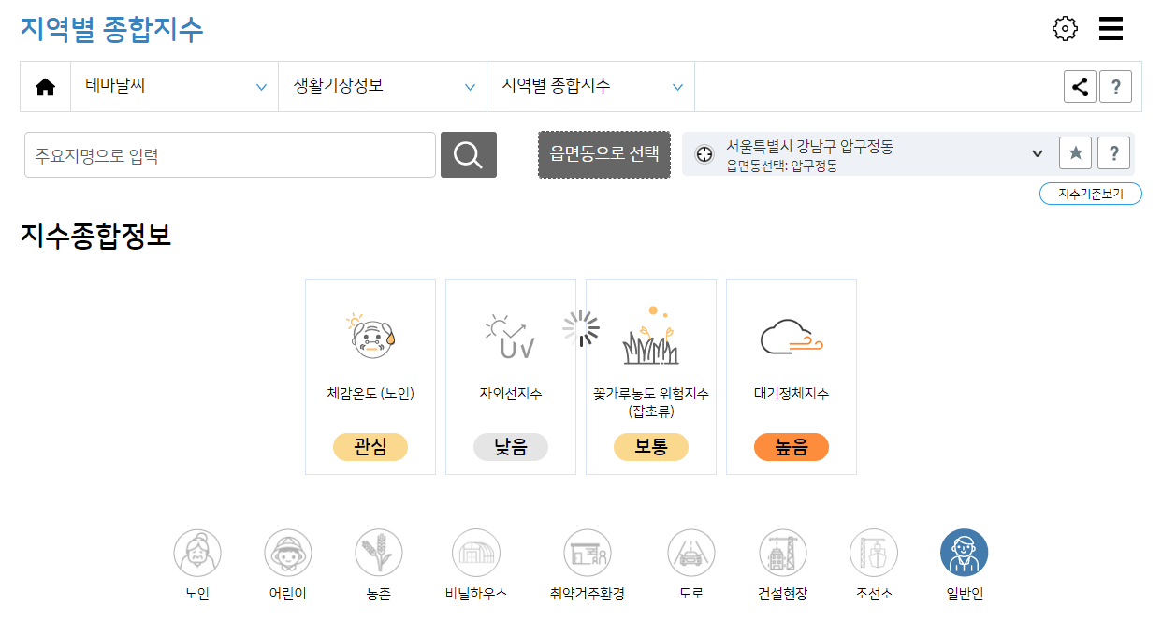Open the share icon next to help
1162x620 pixels.
[x=1080, y=86]
